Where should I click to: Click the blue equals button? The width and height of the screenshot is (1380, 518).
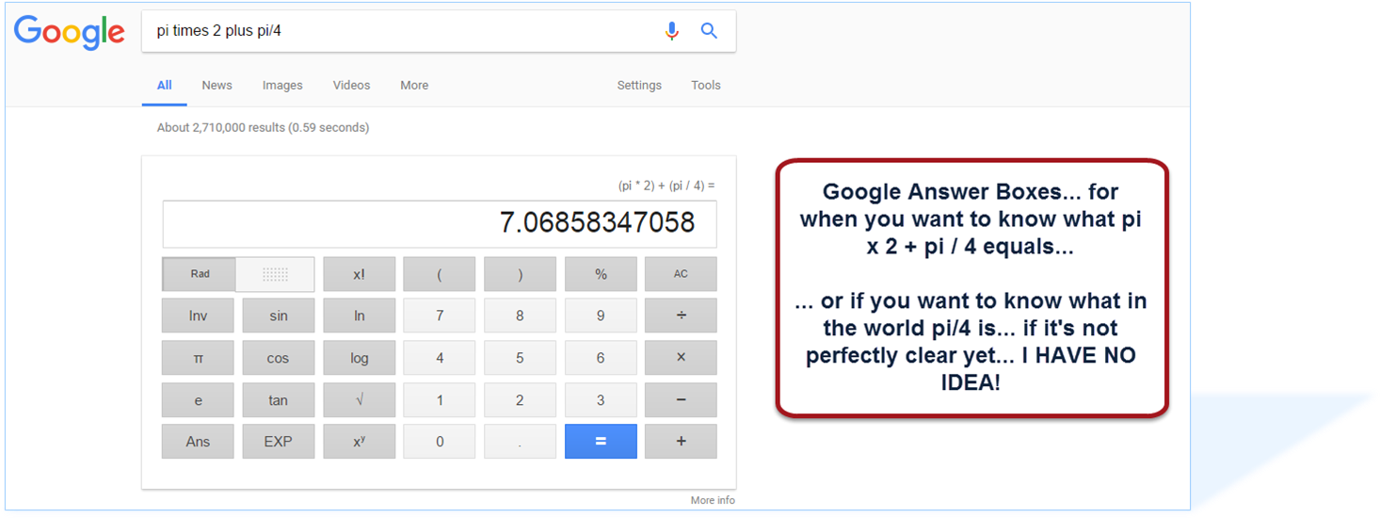(601, 442)
